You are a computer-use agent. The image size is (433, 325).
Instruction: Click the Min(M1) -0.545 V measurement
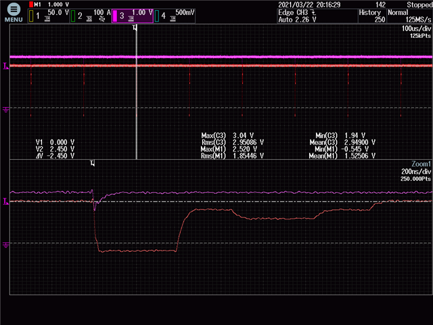(x=342, y=149)
